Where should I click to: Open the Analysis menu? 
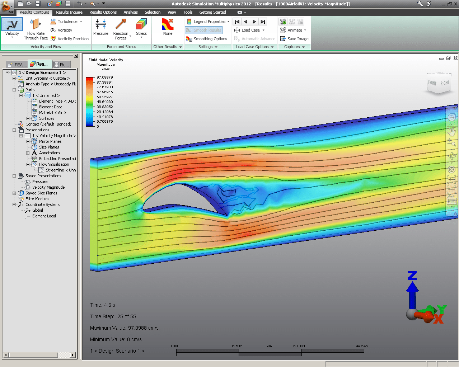pyautogui.click(x=131, y=12)
